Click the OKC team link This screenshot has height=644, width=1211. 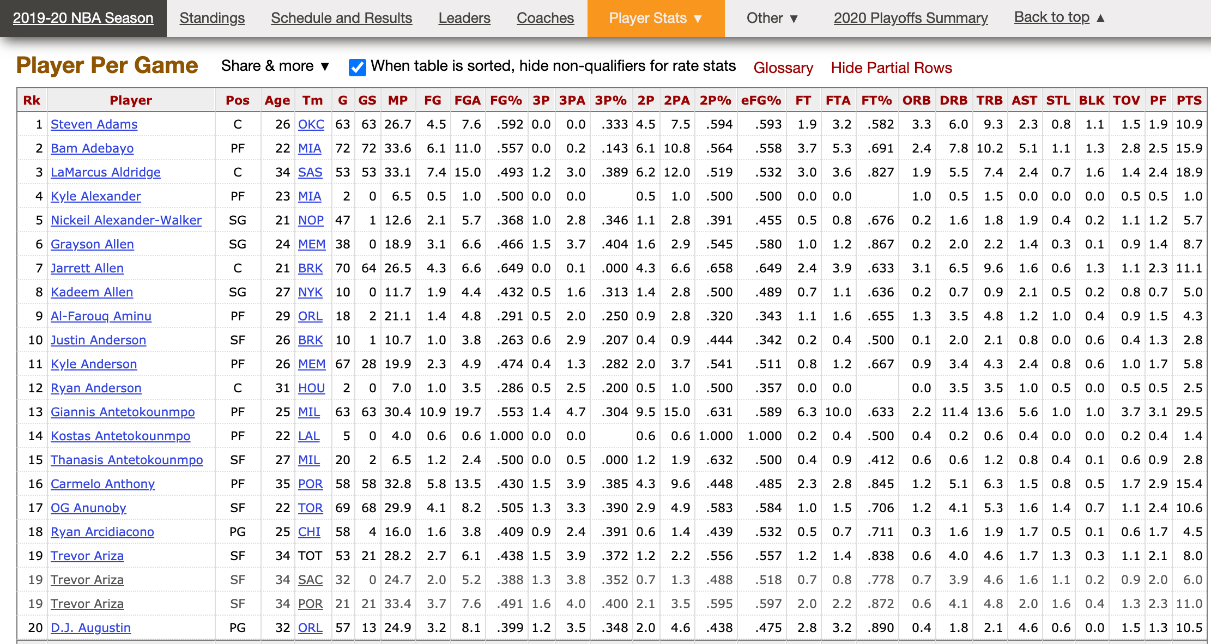[311, 124]
